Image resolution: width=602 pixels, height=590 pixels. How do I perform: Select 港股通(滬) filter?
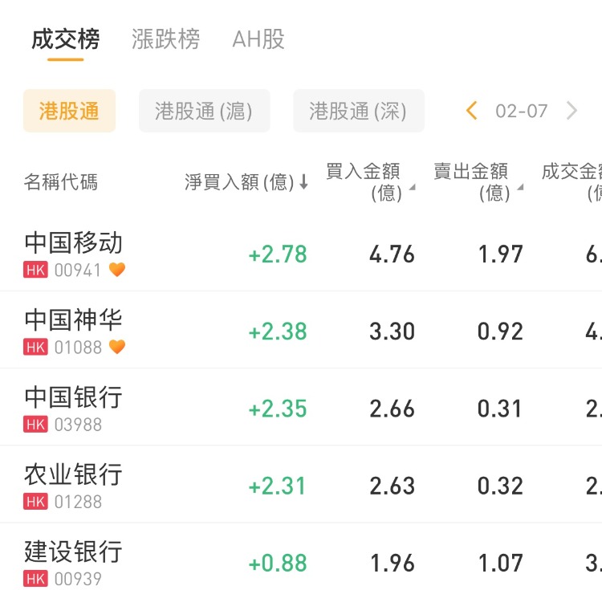(204, 111)
